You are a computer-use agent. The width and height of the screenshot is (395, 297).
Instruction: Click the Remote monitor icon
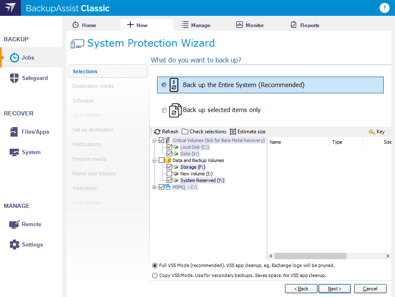click(14, 224)
